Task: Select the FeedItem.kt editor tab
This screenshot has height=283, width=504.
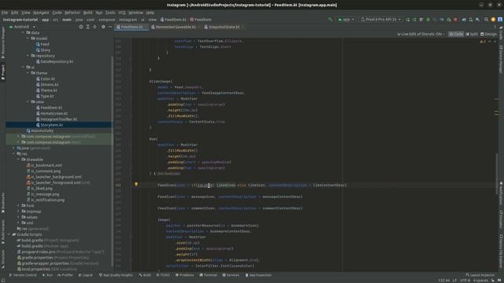Action: 132,27
